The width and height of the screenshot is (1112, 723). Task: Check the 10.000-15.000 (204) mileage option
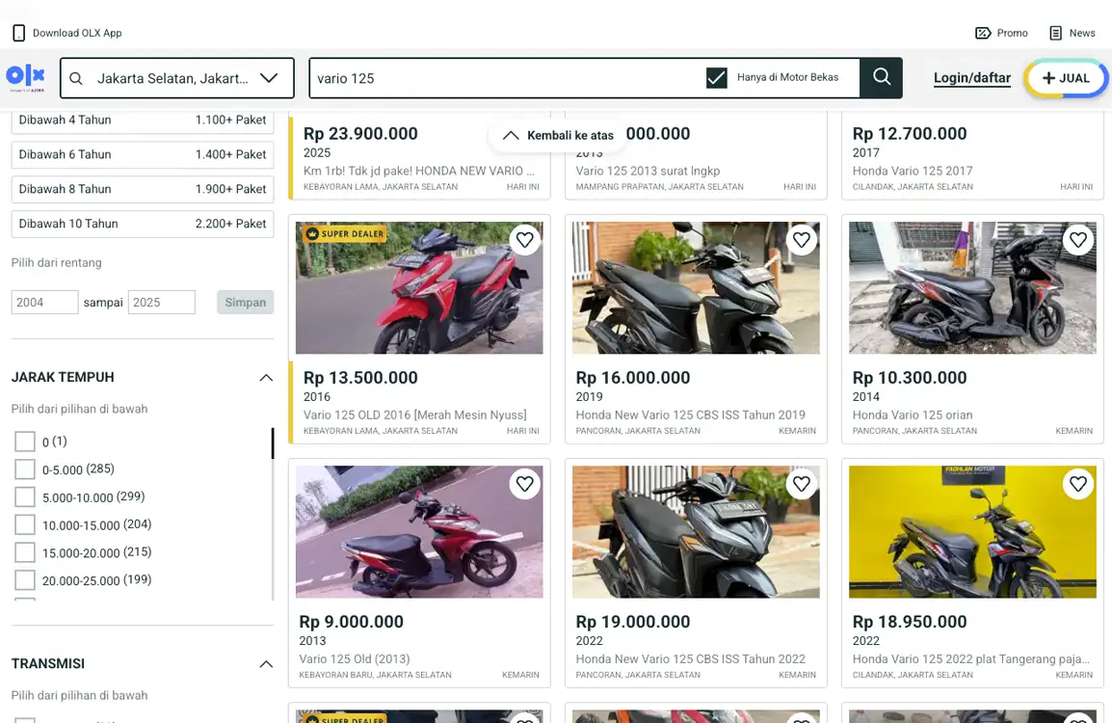coord(25,524)
